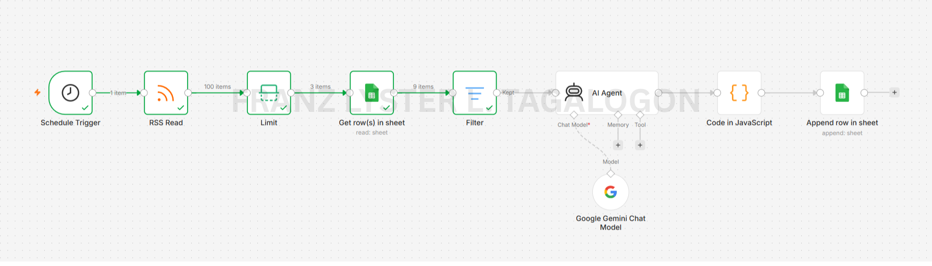Select the Code in JavaScript node

point(739,93)
